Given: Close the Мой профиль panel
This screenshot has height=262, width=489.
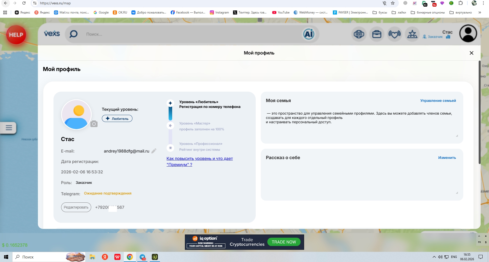Looking at the screenshot, I should (x=471, y=53).
